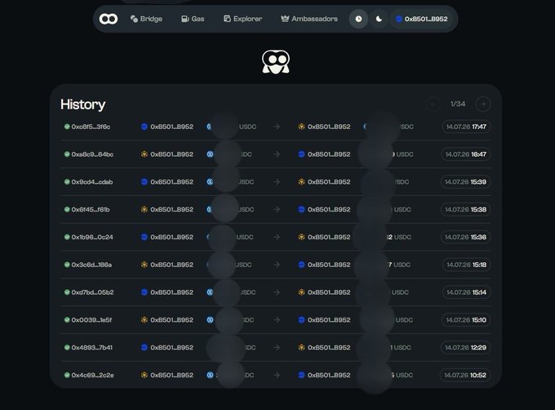Click the arrow icon in 0x9cd4...cdab row
This screenshot has width=555, height=410.
(277, 181)
